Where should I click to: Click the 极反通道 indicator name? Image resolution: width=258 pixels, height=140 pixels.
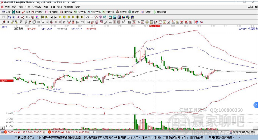coord(18,29)
